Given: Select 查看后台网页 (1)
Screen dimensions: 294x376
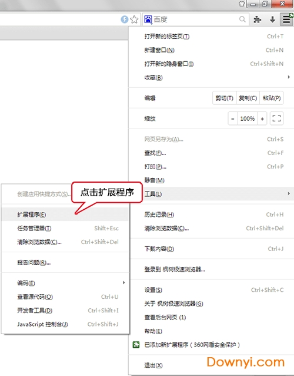Looking at the screenshot, I should pyautogui.click(x=212, y=318).
